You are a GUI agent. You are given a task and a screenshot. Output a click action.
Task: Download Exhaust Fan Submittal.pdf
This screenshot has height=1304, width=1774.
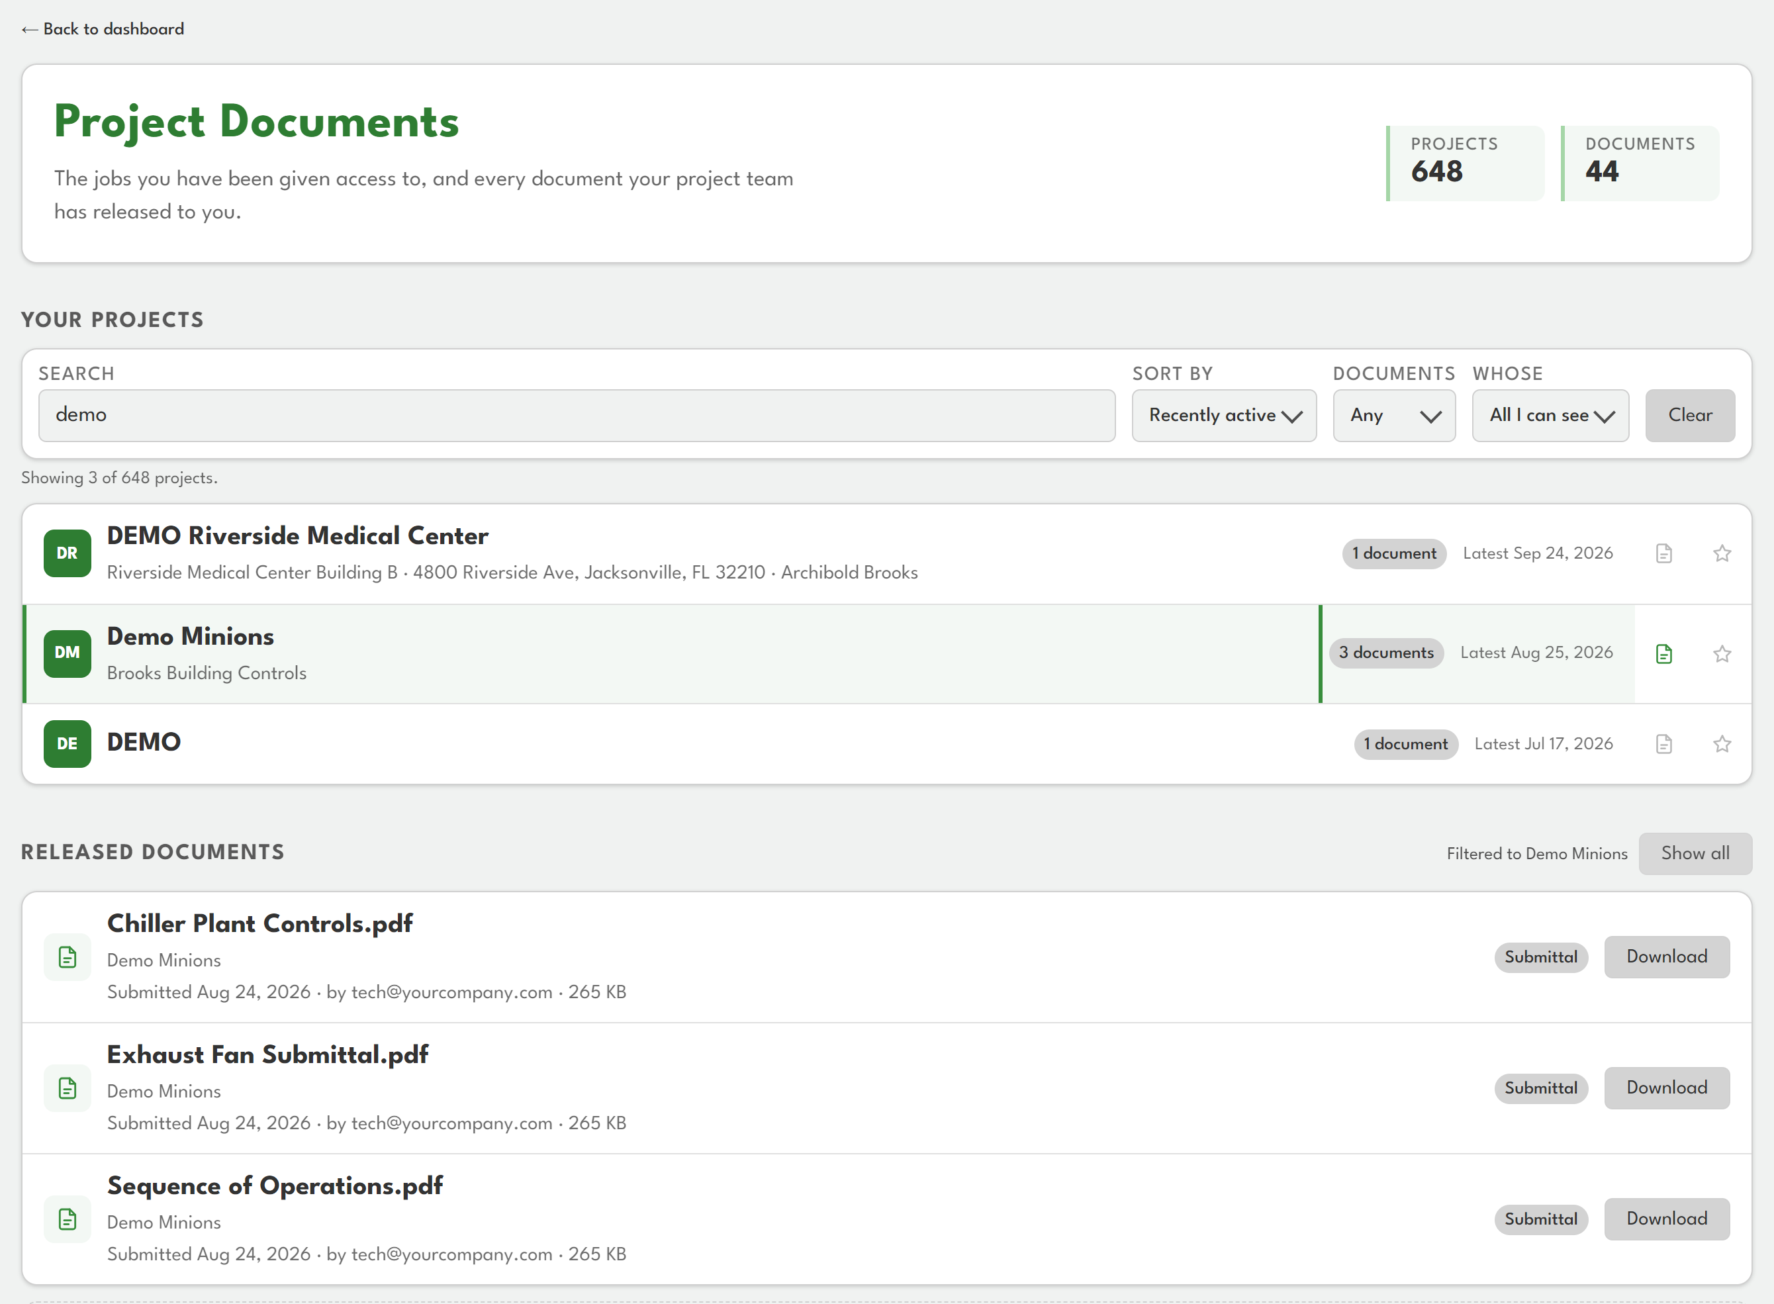(x=1667, y=1088)
